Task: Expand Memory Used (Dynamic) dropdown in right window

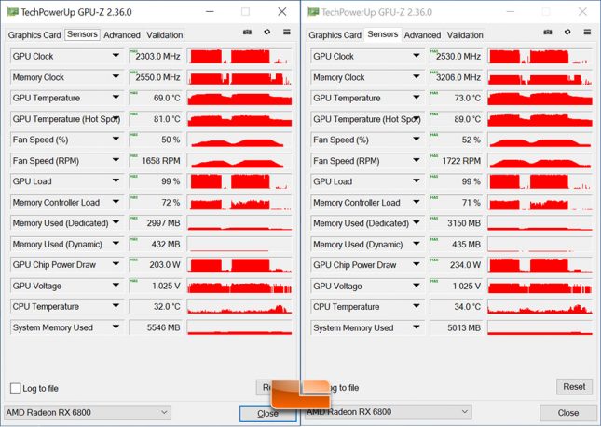Action: pyautogui.click(x=416, y=244)
